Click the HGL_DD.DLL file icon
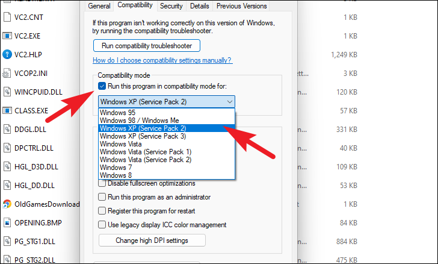 7,185
